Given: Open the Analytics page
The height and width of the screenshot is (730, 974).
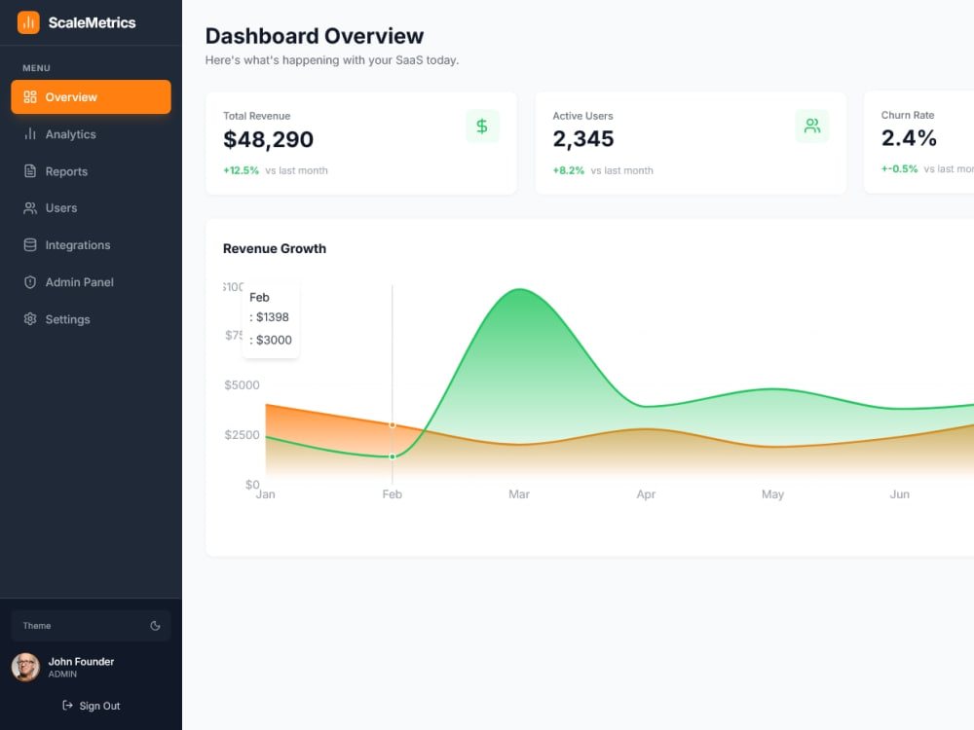Looking at the screenshot, I should [x=91, y=134].
